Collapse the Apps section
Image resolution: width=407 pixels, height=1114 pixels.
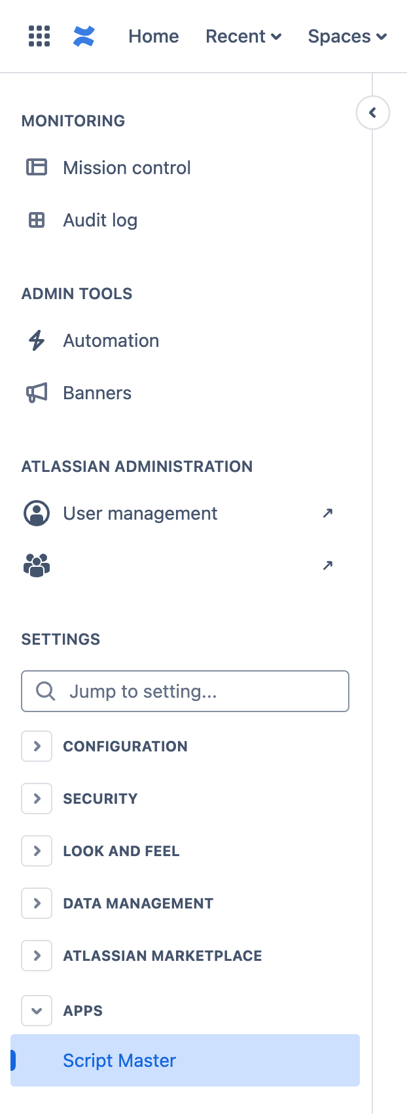37,1011
